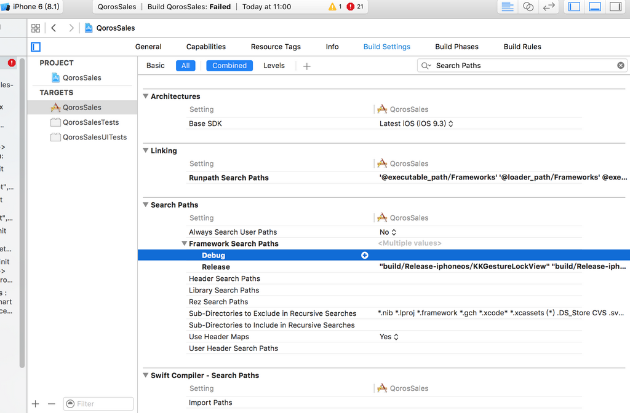Open the Build Phases tab
Image resolution: width=630 pixels, height=413 pixels.
[457, 47]
